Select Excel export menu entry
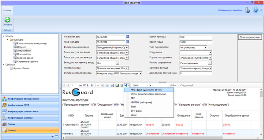 [133, 106]
